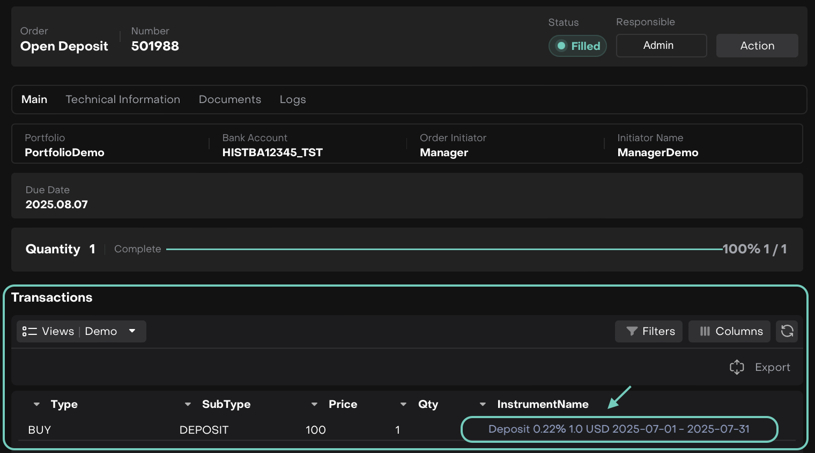The width and height of the screenshot is (815, 453).
Task: Open the Qty column menu arrow
Action: pos(403,404)
